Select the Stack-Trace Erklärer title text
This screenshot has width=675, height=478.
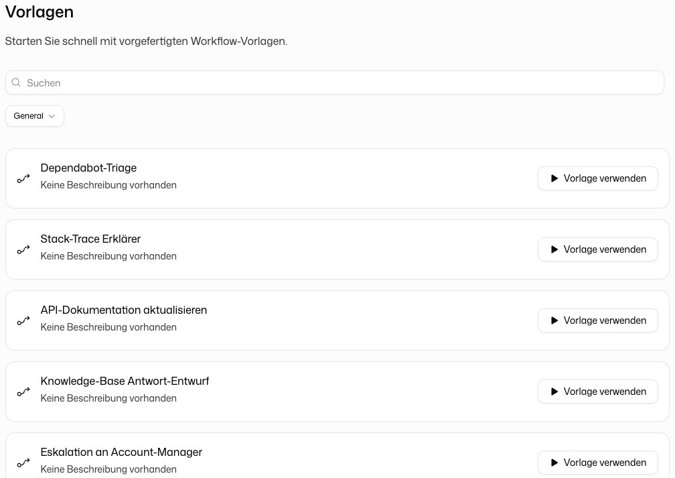point(90,239)
